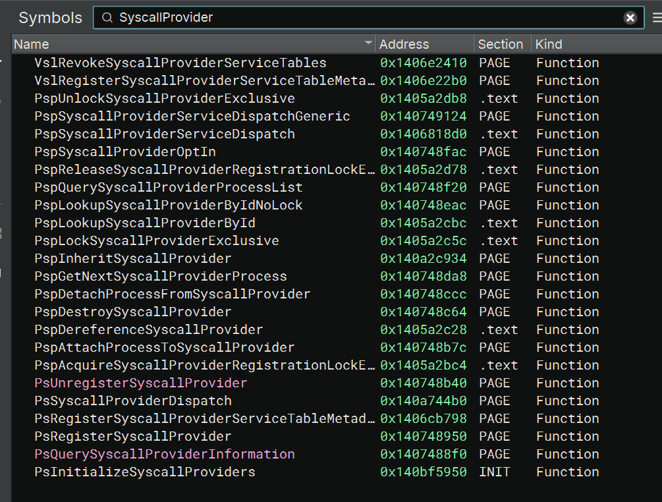Viewport: 662px width, 502px height.
Task: Select PsSyscallProviderDispatch symbol
Action: (133, 401)
